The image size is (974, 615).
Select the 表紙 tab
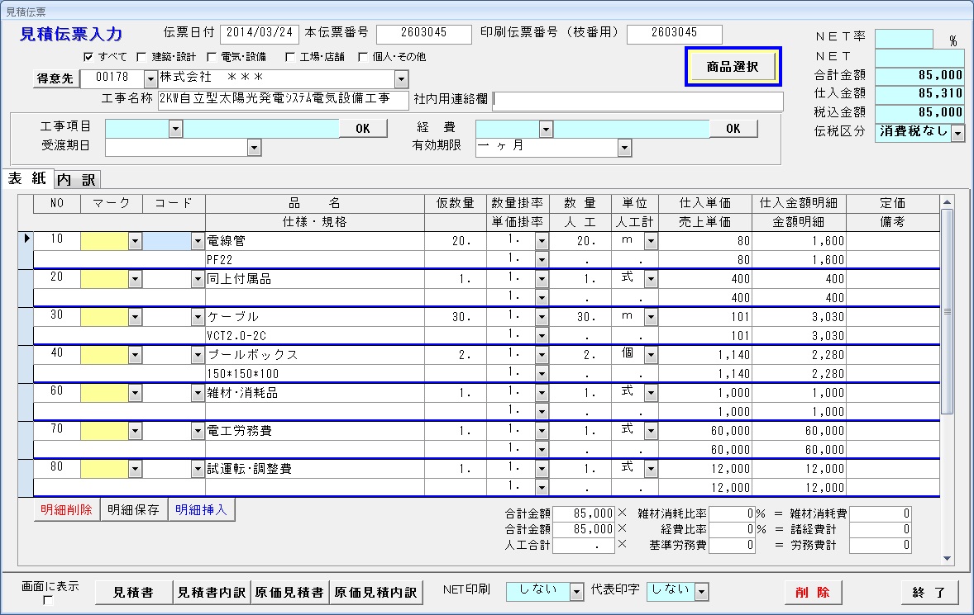26,179
